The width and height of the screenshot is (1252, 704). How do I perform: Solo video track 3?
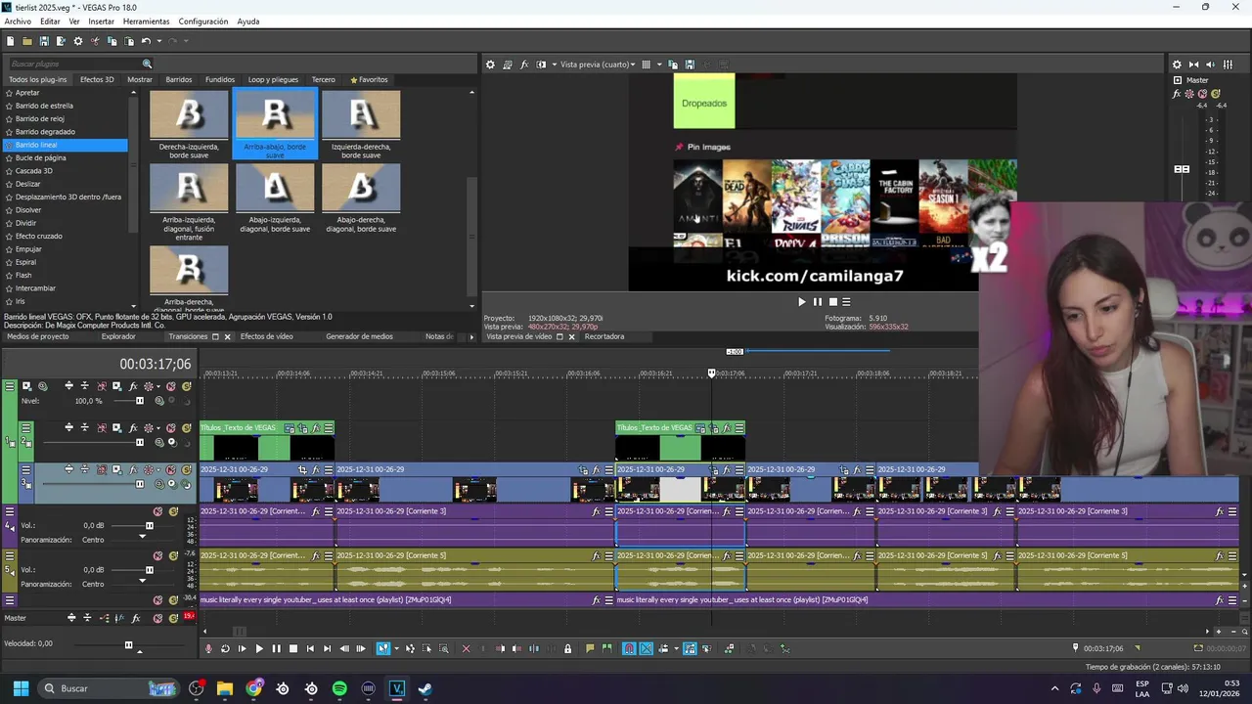(x=186, y=469)
